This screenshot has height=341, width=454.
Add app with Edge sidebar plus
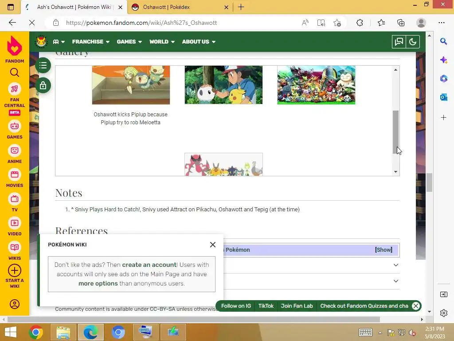[x=443, y=117]
